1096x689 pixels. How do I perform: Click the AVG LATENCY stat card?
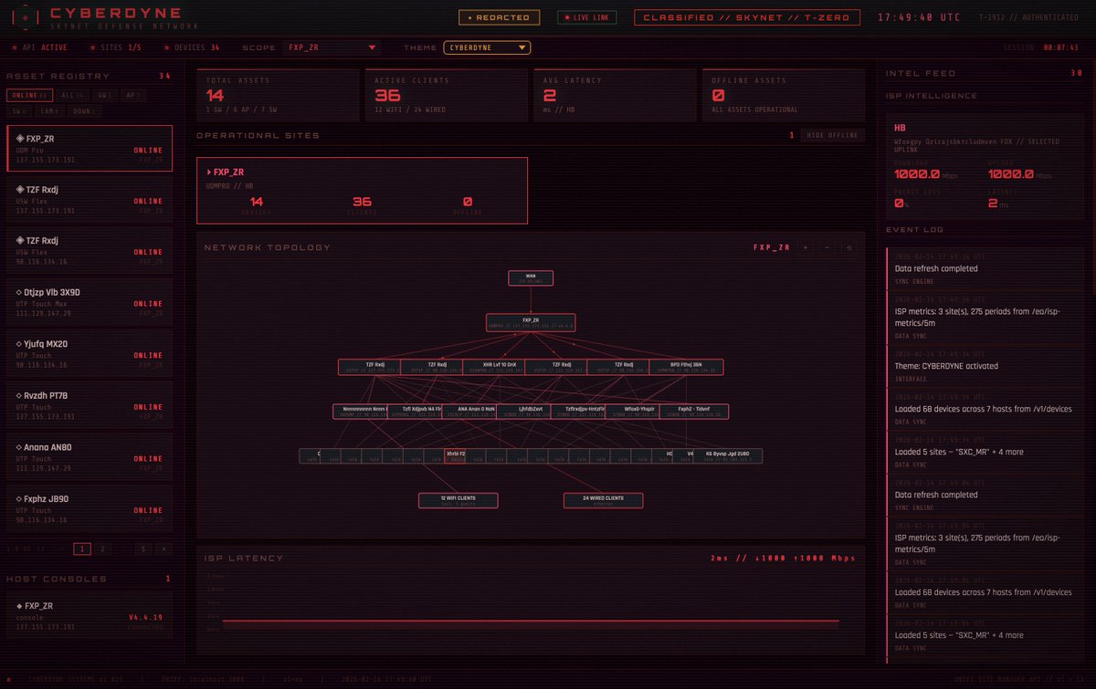(615, 95)
